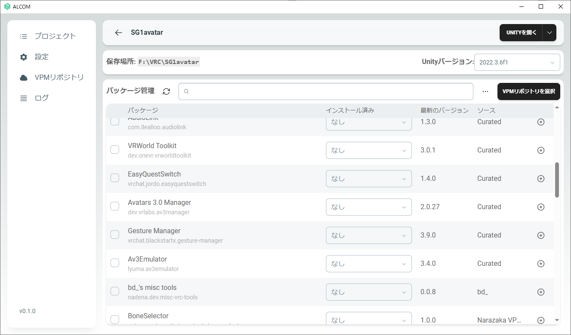
Task: Click the ALCOM app logo icon
Action: point(7,6)
